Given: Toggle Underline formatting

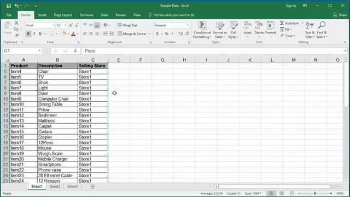Looking at the screenshot, I should tap(40, 34).
